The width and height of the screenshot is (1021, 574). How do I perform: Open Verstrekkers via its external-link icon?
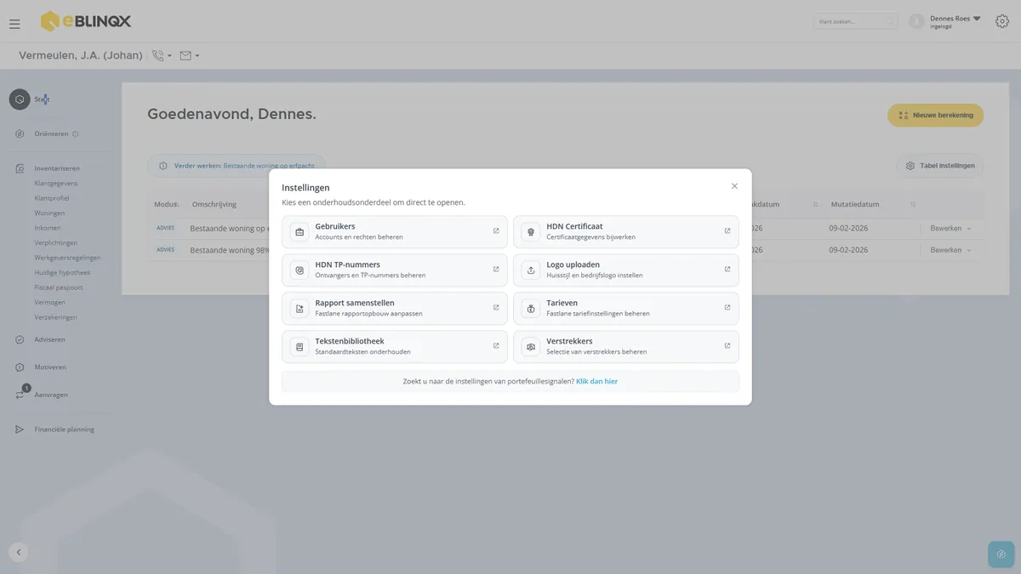click(727, 346)
